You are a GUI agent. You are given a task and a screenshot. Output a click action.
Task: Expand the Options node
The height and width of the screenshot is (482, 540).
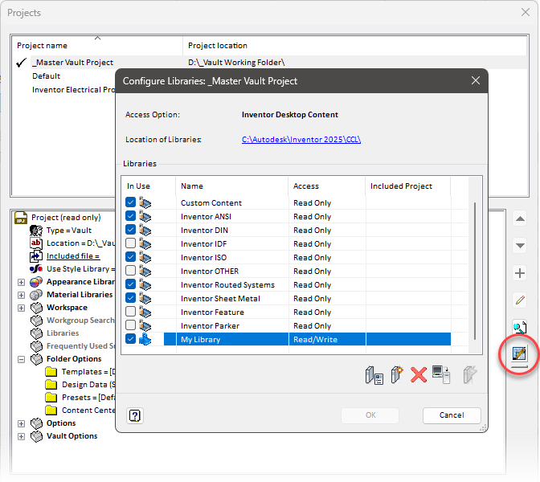pos(22,423)
